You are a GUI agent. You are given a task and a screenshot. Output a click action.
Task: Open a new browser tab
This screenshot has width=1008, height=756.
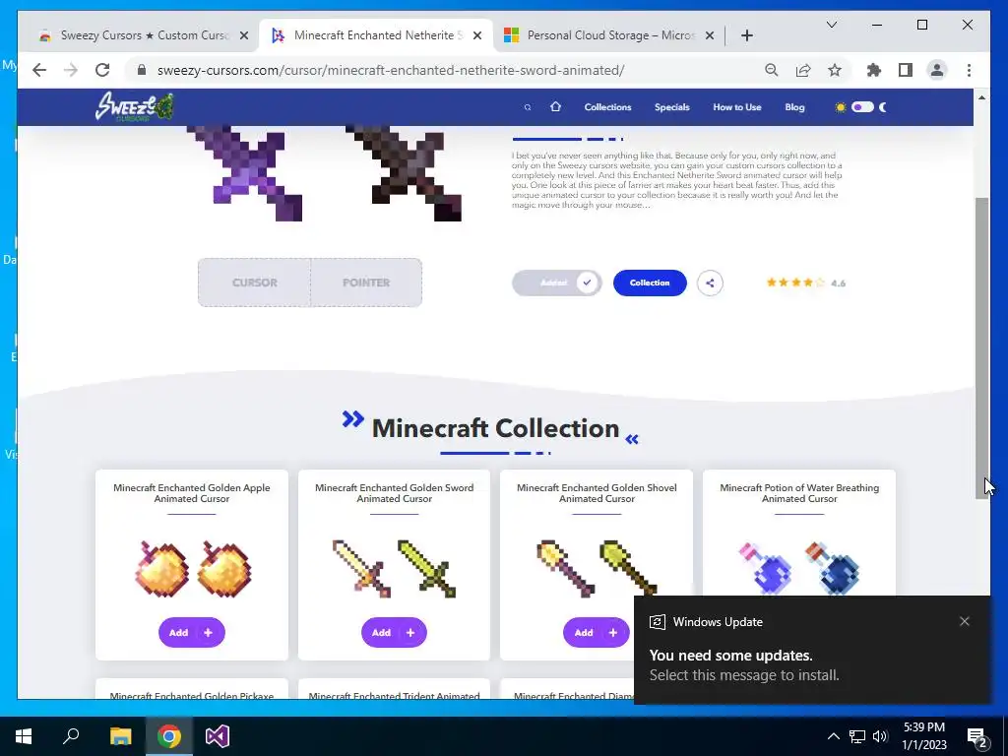[x=747, y=36]
